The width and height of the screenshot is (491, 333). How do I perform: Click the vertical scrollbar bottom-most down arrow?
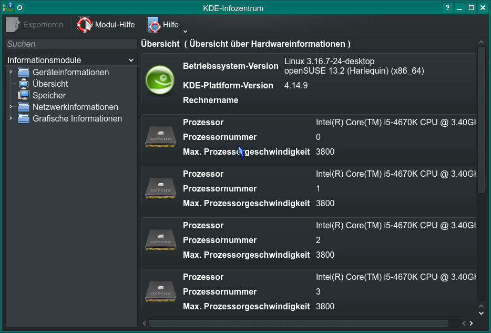click(482, 313)
